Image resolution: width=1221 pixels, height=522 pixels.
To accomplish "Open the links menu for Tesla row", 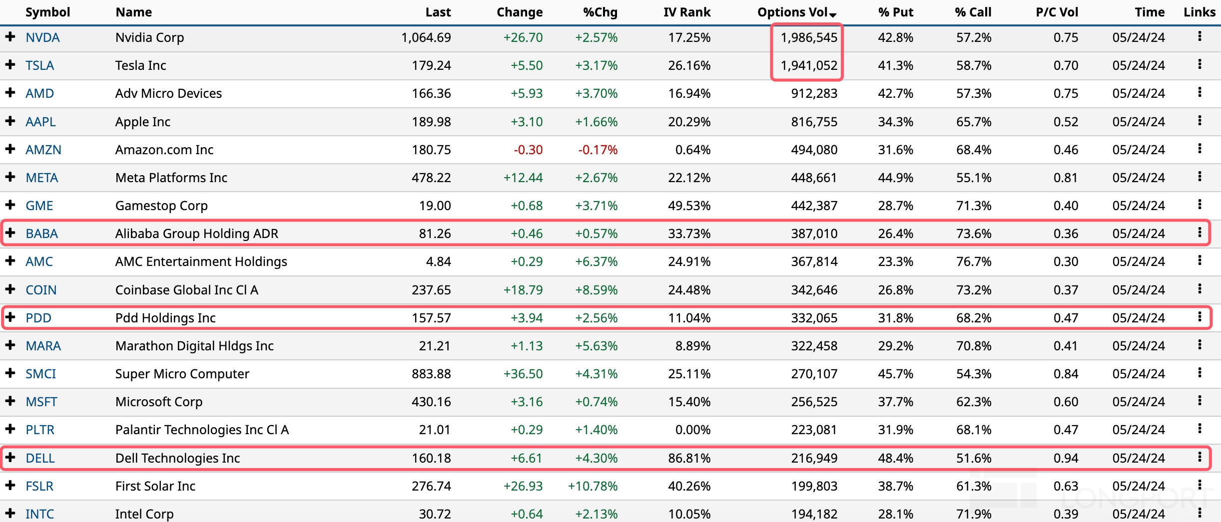I will [x=1200, y=64].
